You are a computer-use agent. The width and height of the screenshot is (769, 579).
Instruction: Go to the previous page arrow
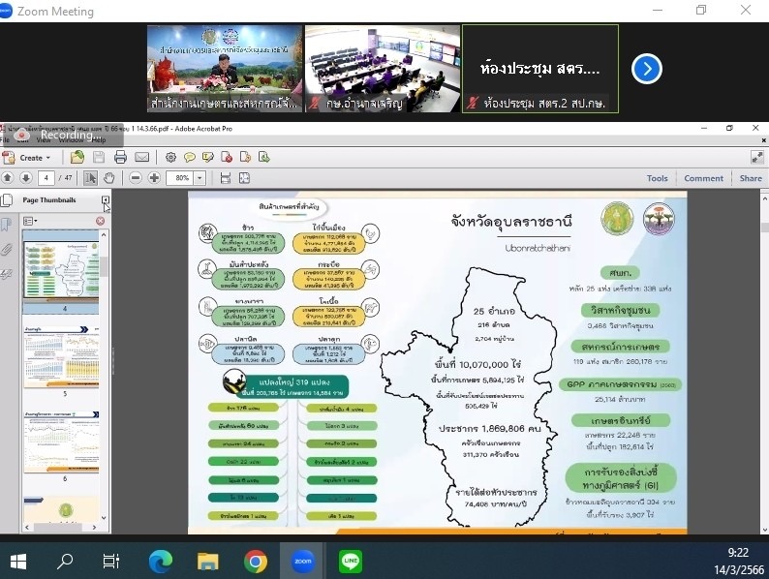click(8, 178)
